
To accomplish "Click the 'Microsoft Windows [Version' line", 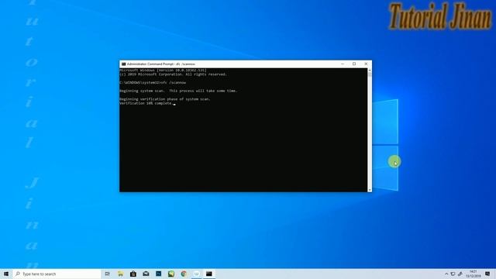I will (163, 71).
